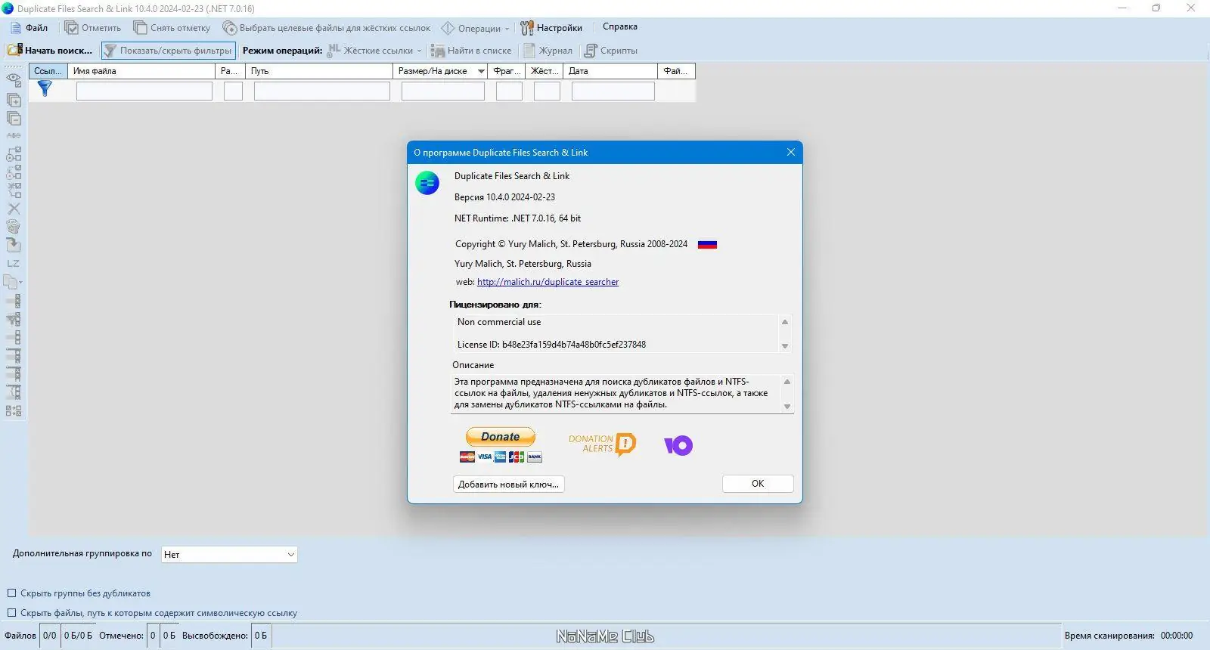Viewport: 1210px width, 650px height.
Task: Focus the Размер/На диске filter field
Action: [443, 91]
